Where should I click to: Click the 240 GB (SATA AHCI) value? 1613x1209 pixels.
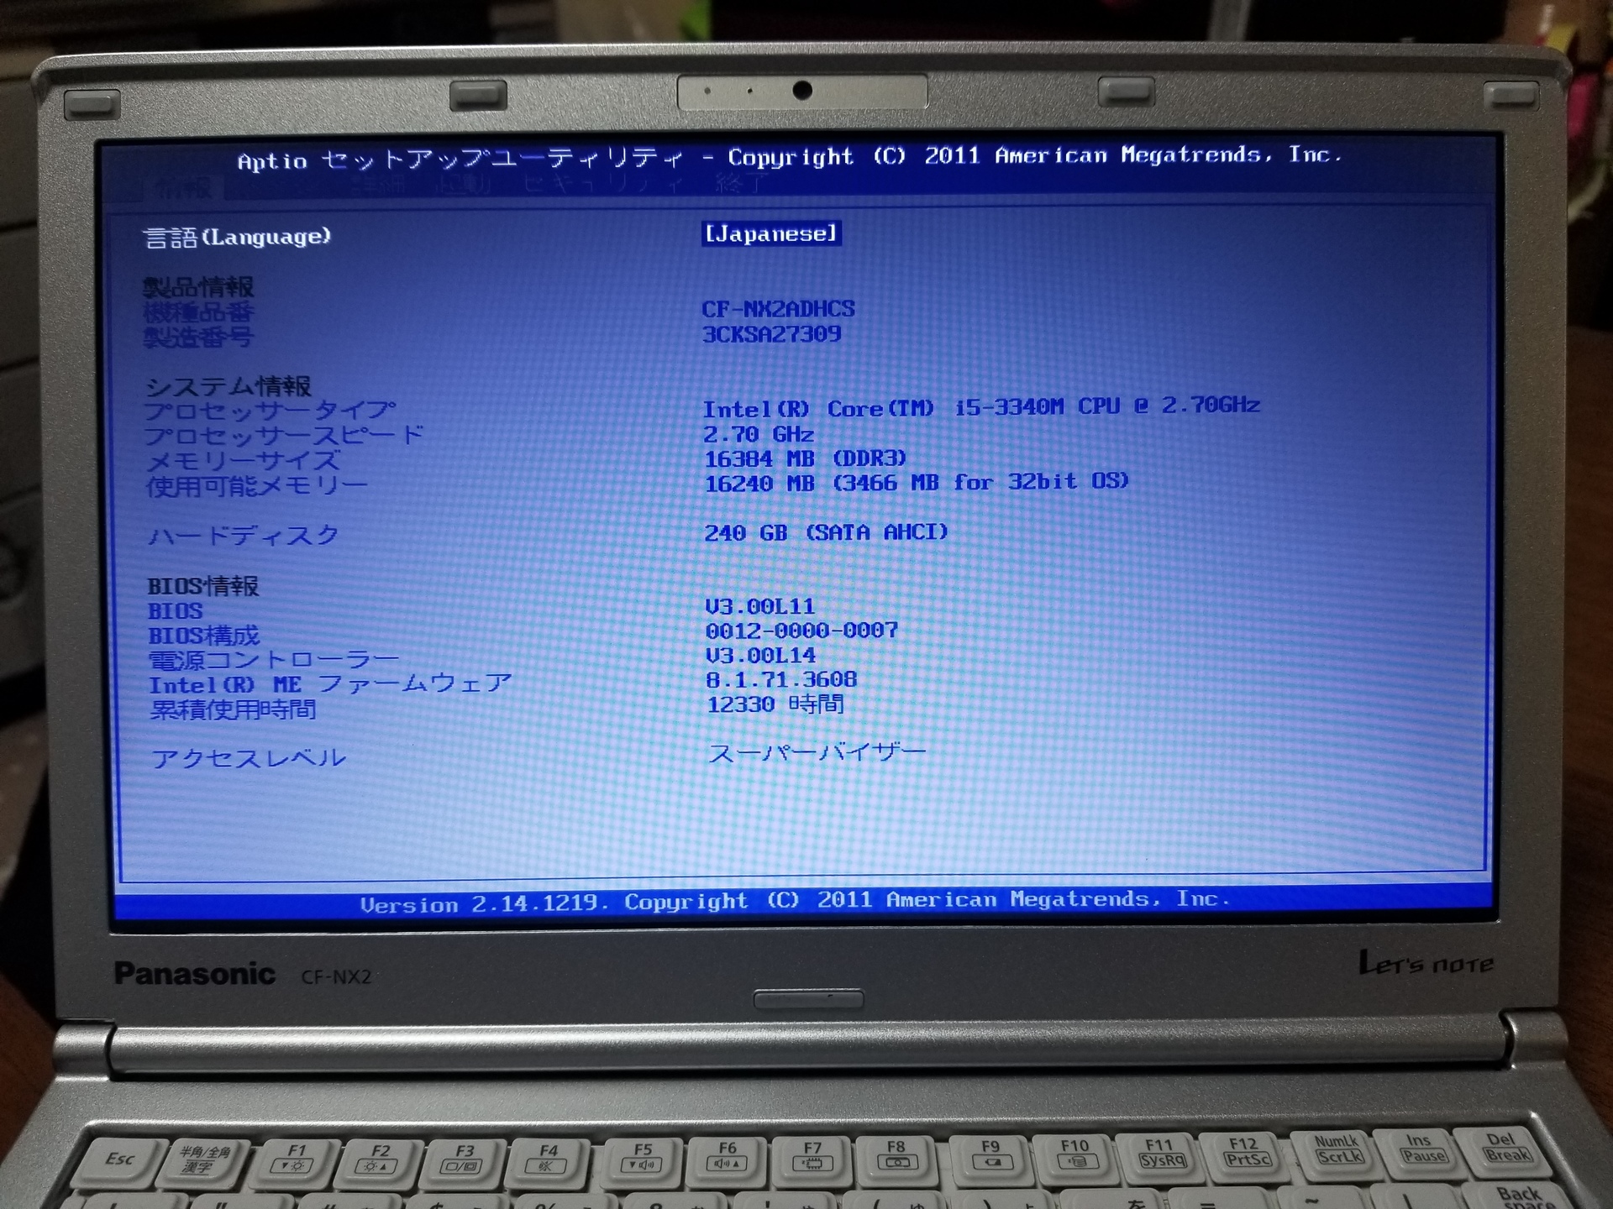click(826, 532)
